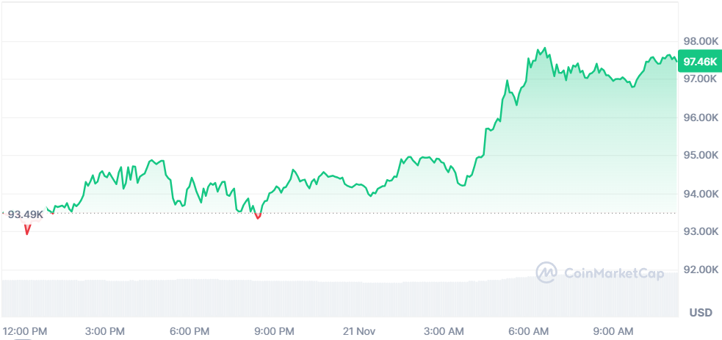Click the 93.00K y-axis label

701,231
